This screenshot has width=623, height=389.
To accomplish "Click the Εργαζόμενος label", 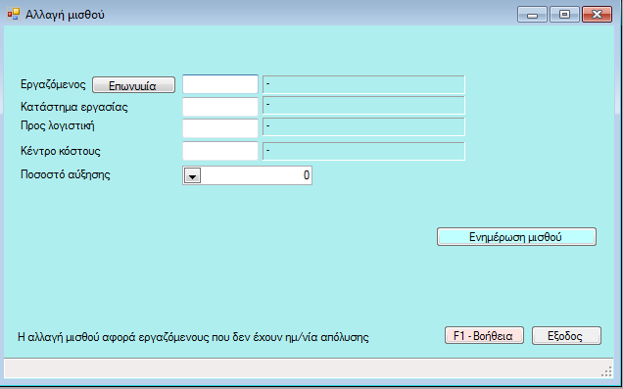I will point(53,84).
